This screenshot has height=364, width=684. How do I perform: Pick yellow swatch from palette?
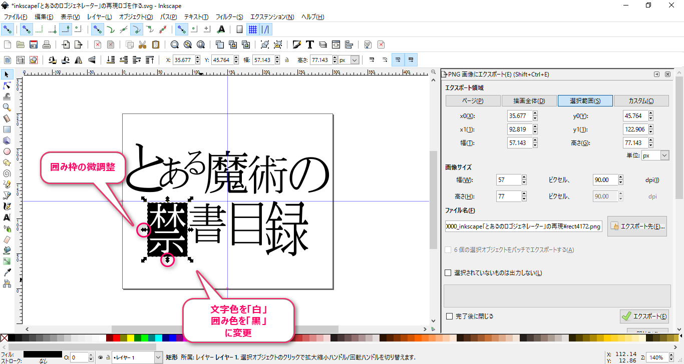tap(131, 338)
